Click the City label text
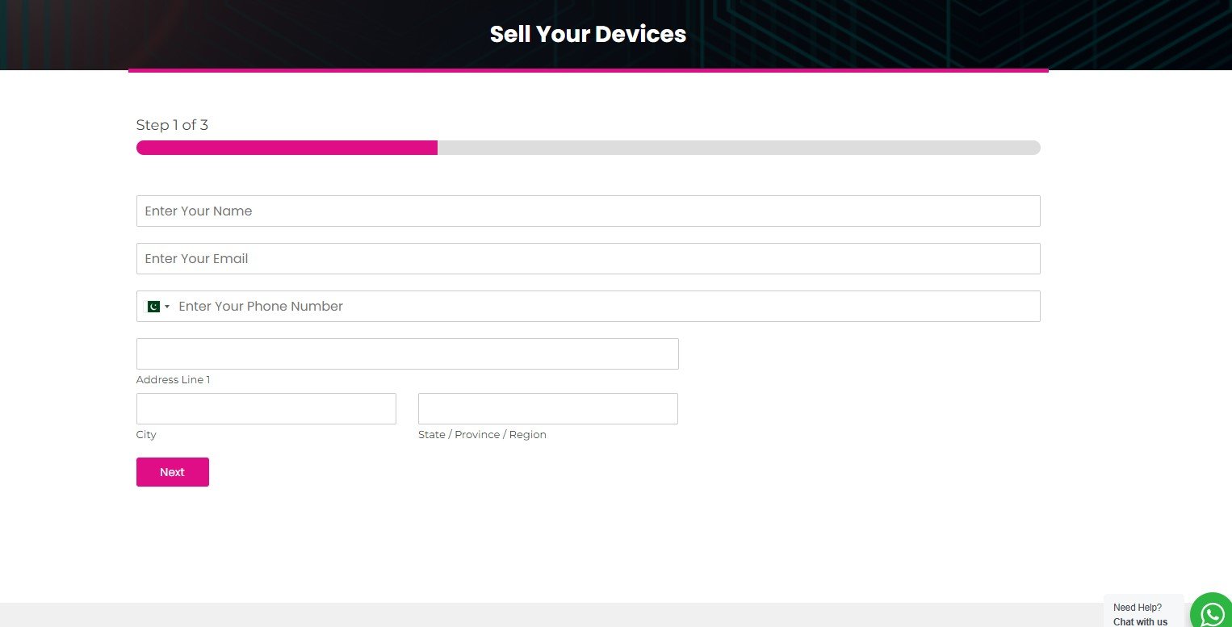This screenshot has height=627, width=1232. (x=146, y=434)
